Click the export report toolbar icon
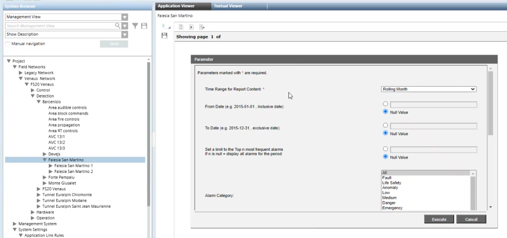The width and height of the screenshot is (507, 238). (x=202, y=27)
